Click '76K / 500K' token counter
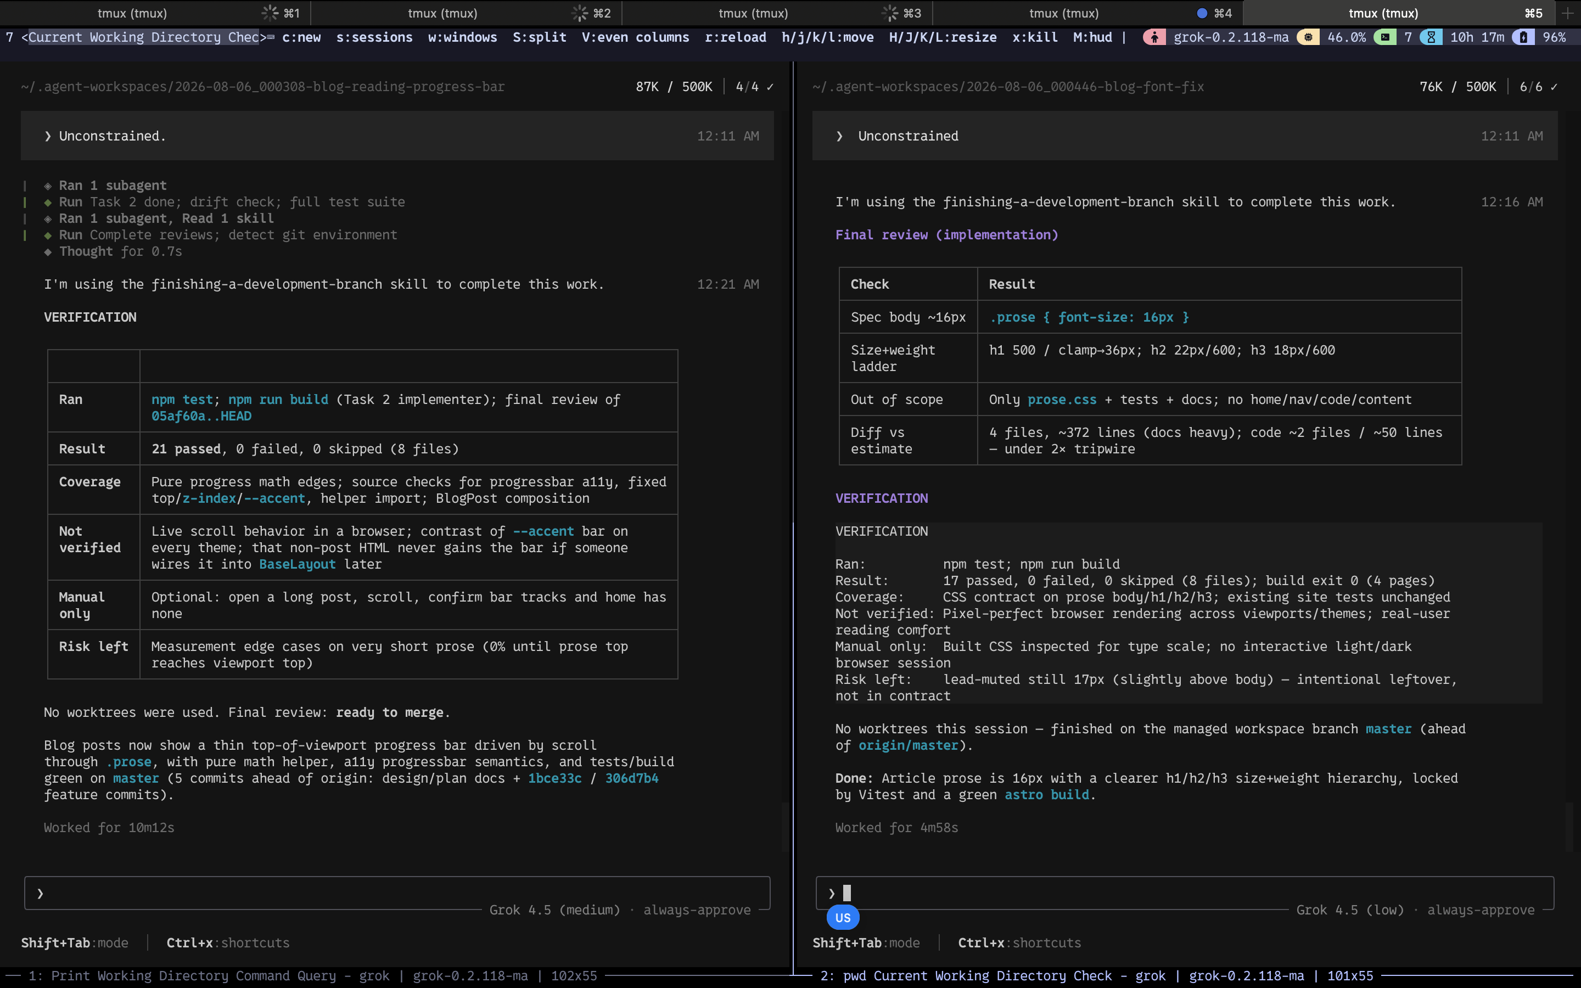The height and width of the screenshot is (988, 1581). [1457, 87]
